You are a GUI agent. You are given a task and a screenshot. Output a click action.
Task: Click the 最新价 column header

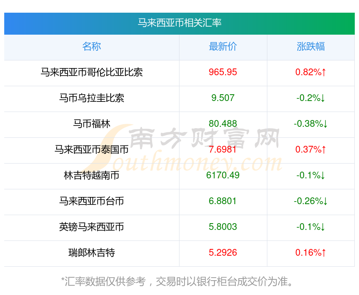(223, 46)
